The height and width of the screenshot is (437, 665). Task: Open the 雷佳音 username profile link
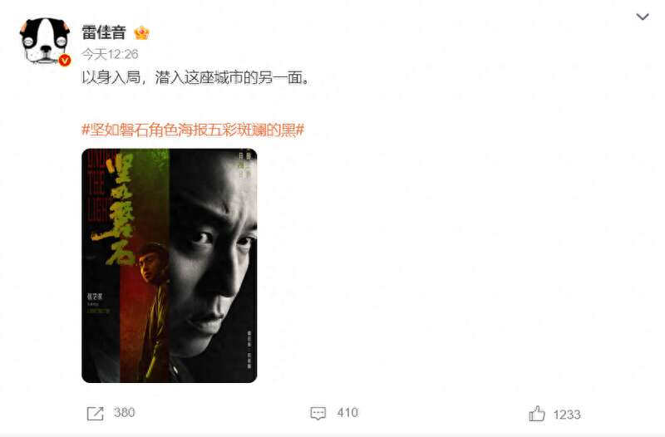coord(103,32)
